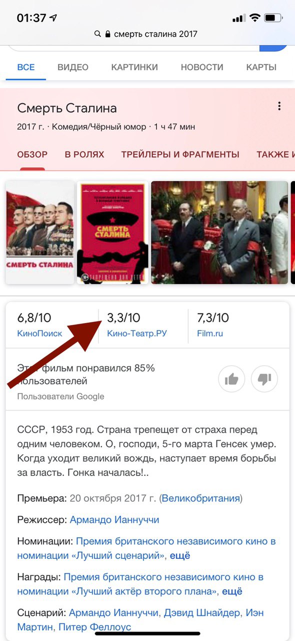Switch to ВИДЕО search tab
The width and height of the screenshot is (295, 641).
coord(73,67)
